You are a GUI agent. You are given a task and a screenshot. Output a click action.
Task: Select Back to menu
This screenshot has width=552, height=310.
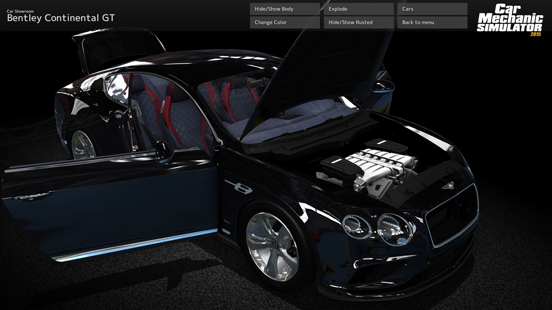click(x=432, y=22)
